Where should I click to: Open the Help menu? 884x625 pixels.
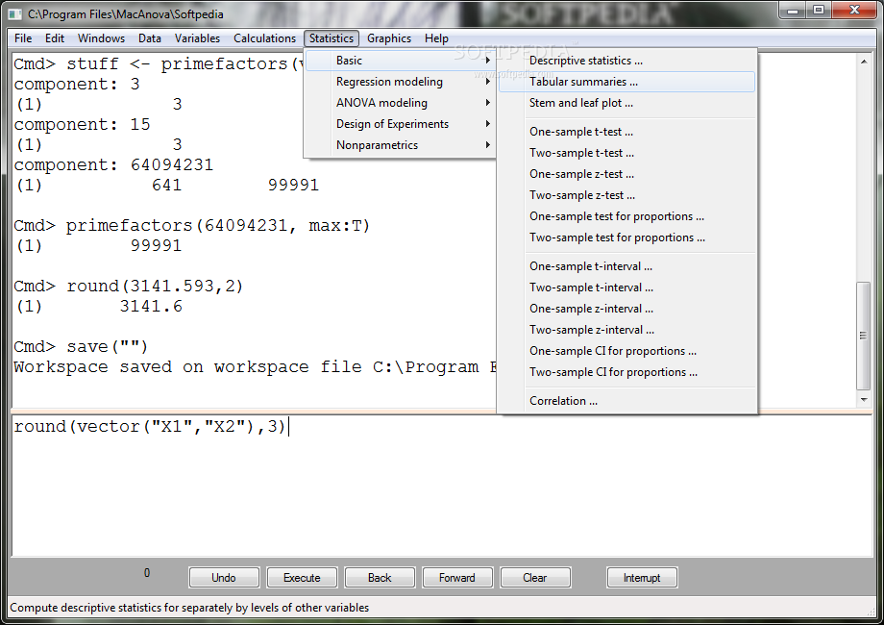(x=436, y=38)
